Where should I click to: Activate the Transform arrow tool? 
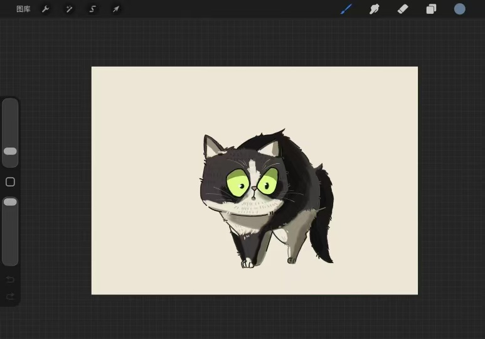pyautogui.click(x=115, y=9)
